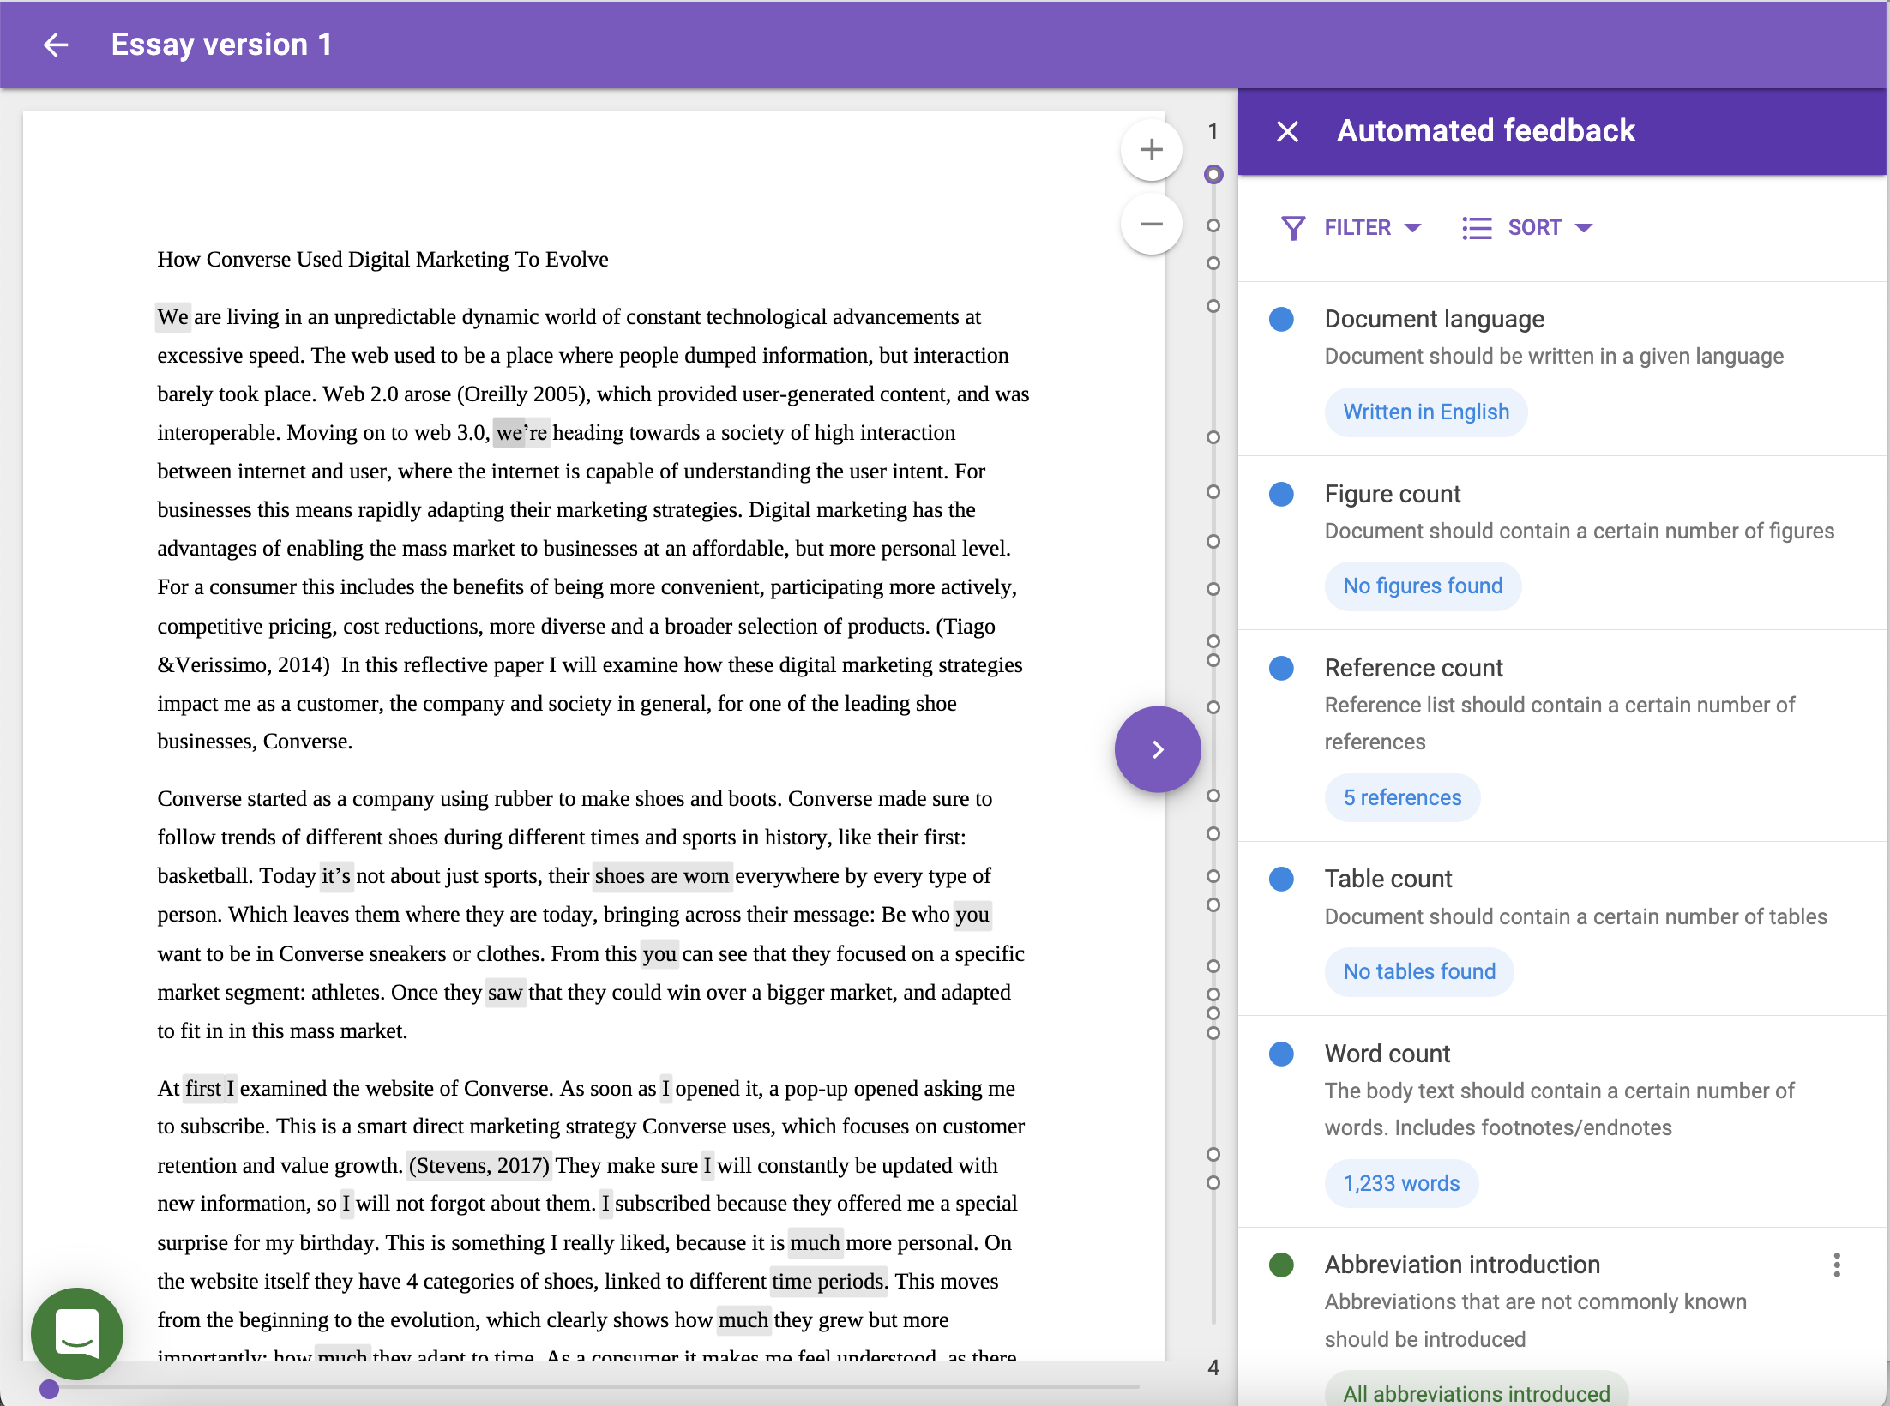The image size is (1890, 1406).
Task: Select the Table count feedback item
Action: [1562, 929]
